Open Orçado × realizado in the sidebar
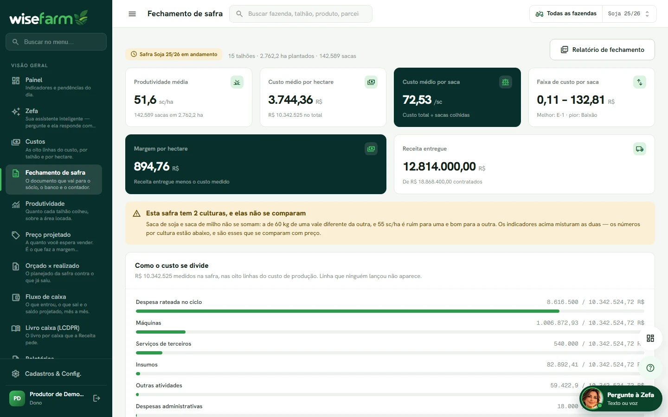 [x=54, y=273]
